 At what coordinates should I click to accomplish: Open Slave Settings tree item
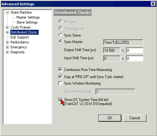[x=27, y=22]
